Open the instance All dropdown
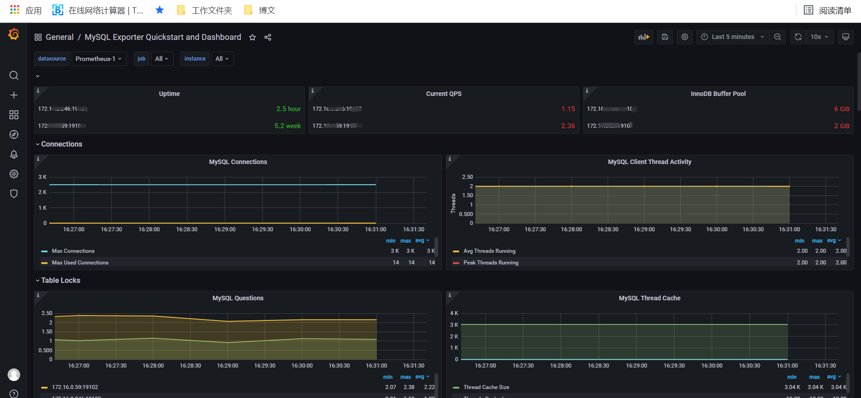This screenshot has width=861, height=398. [x=222, y=59]
